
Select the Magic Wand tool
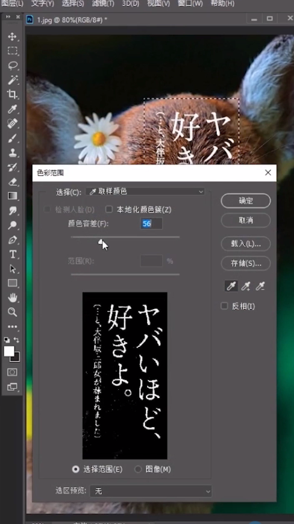point(13,80)
